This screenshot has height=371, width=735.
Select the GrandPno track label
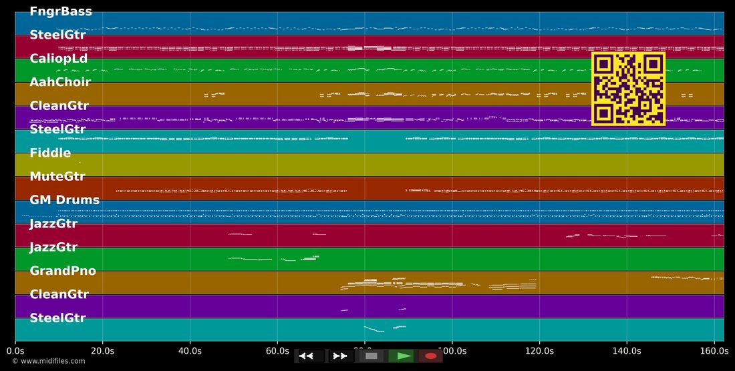pyautogui.click(x=63, y=271)
